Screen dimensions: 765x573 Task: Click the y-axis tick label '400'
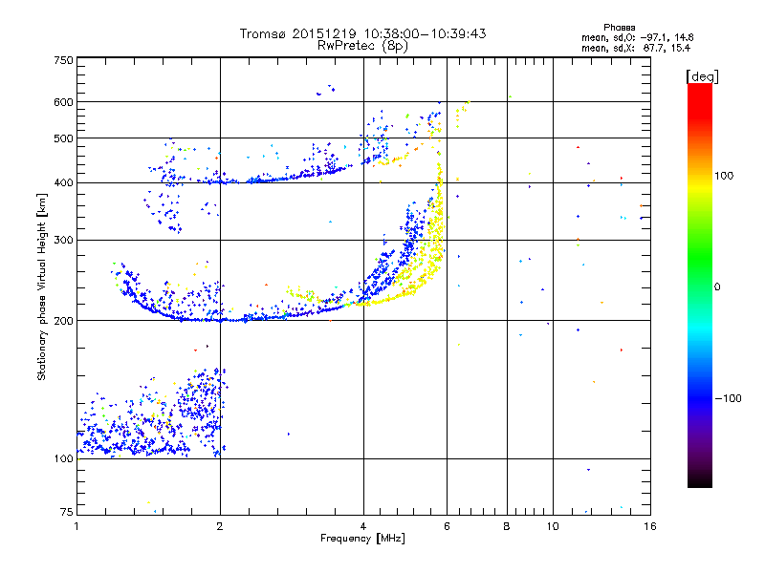(63, 182)
